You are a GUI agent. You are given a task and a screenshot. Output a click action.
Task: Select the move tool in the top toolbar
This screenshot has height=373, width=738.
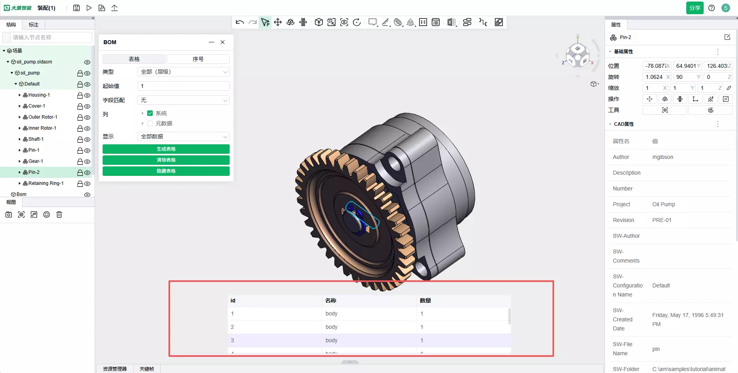pyautogui.click(x=278, y=22)
